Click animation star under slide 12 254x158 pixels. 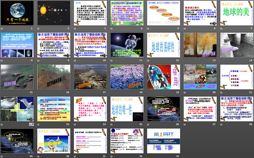148,60
